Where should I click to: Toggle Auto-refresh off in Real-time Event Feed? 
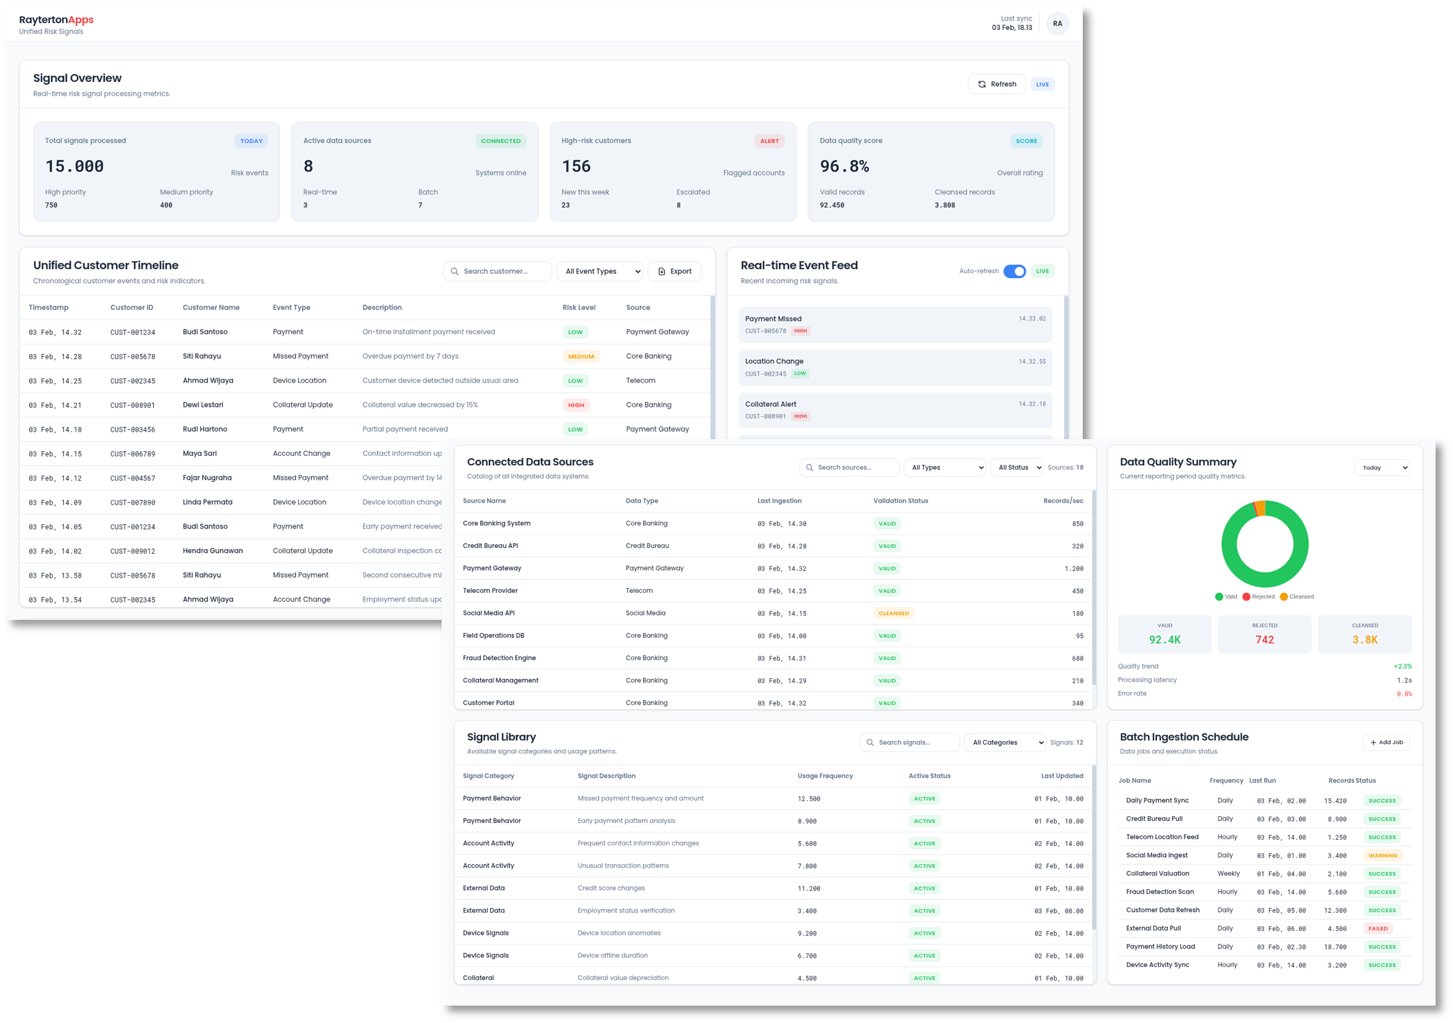point(1015,271)
